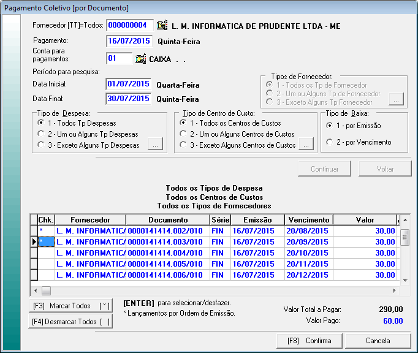Image resolution: width=418 pixels, height=353 pixels.
Task: Select '1 - por Emissão' baixa option
Action: [x=330, y=126]
